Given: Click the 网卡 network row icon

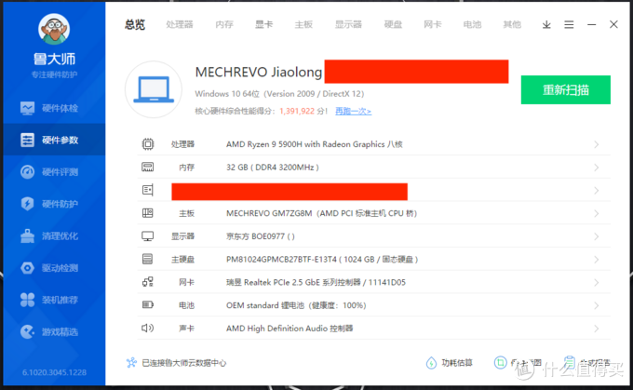Looking at the screenshot, I should (148, 282).
